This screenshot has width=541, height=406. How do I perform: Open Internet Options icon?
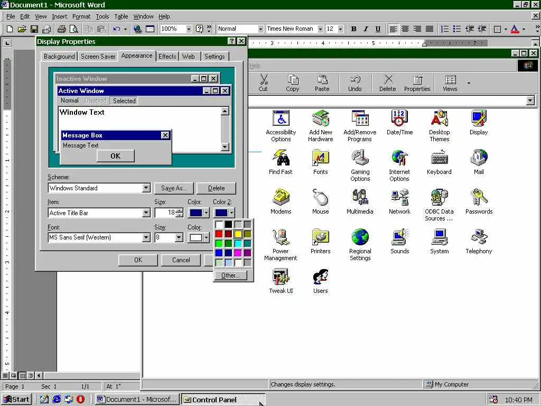tap(399, 165)
